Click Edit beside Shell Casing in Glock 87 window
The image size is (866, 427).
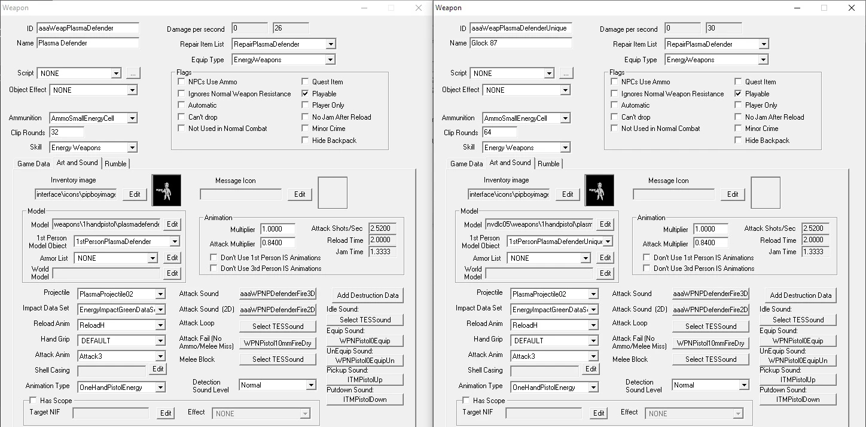pyautogui.click(x=591, y=370)
